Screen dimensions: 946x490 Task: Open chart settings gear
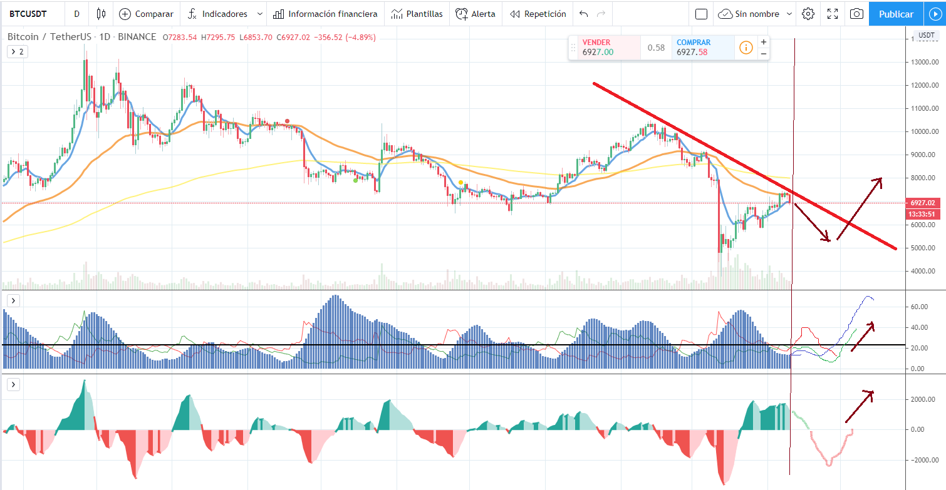pos(808,14)
